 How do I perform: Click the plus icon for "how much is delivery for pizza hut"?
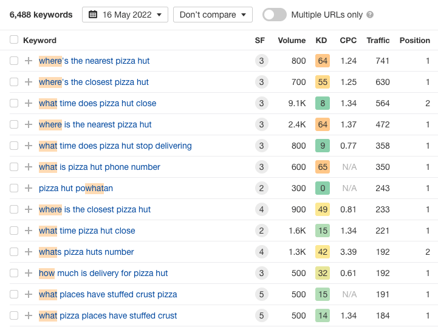[29, 273]
